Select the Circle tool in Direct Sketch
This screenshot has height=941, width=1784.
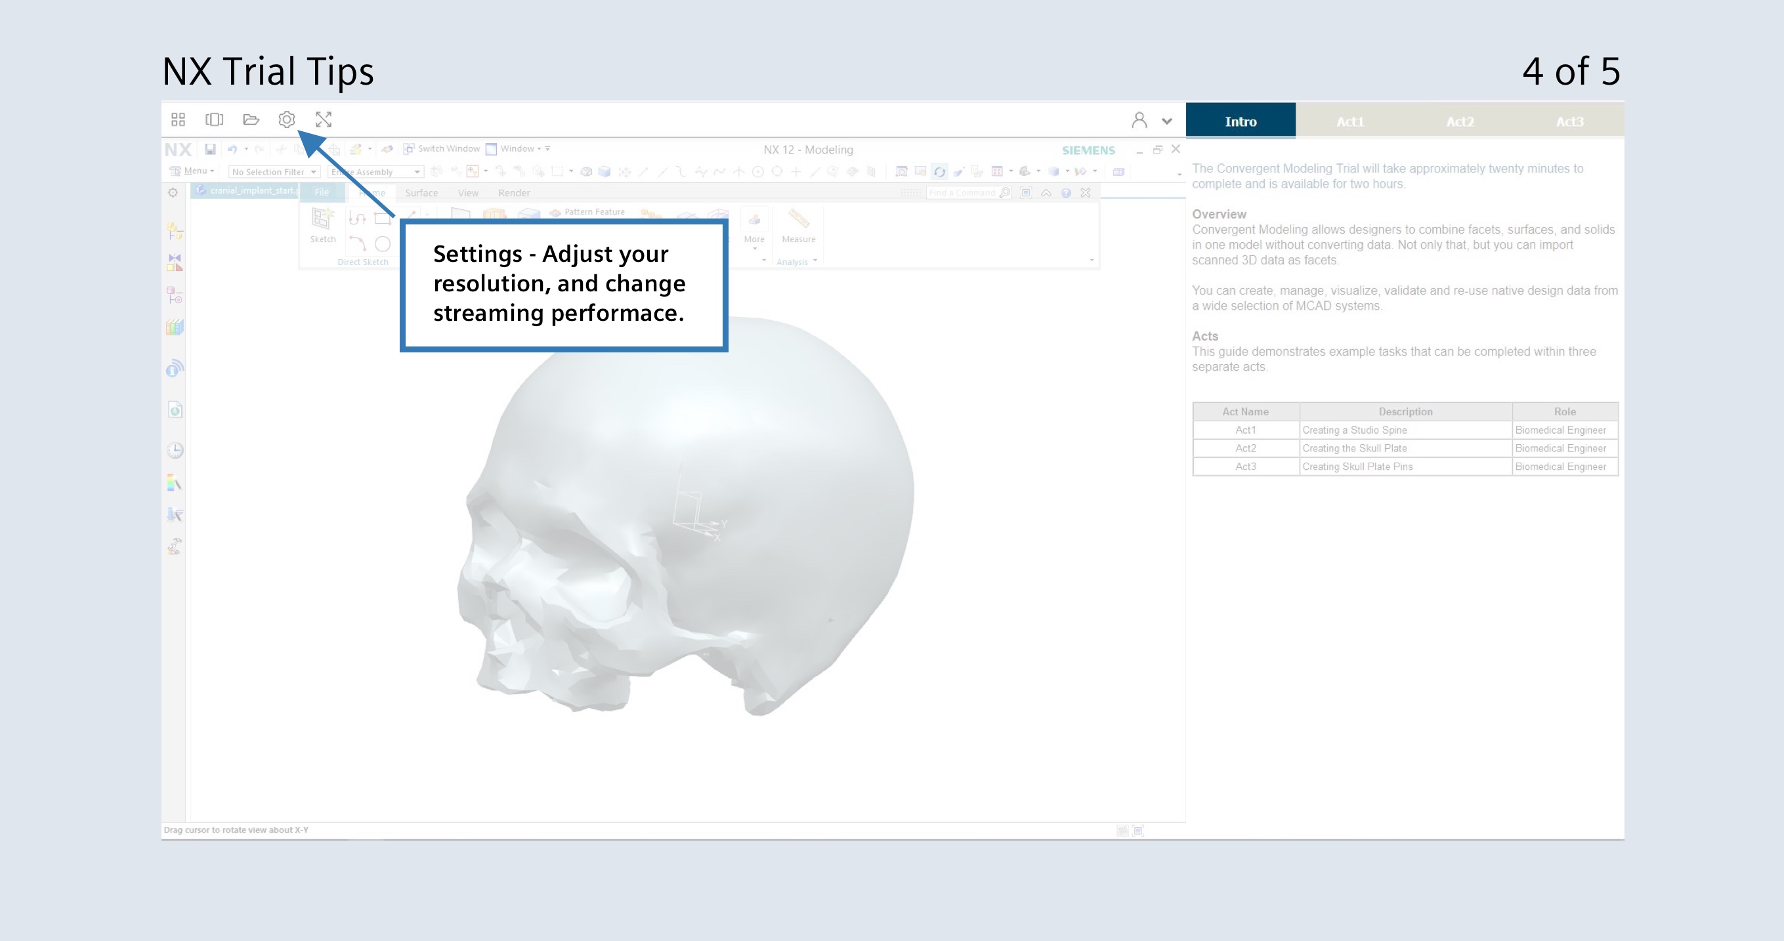[383, 243]
